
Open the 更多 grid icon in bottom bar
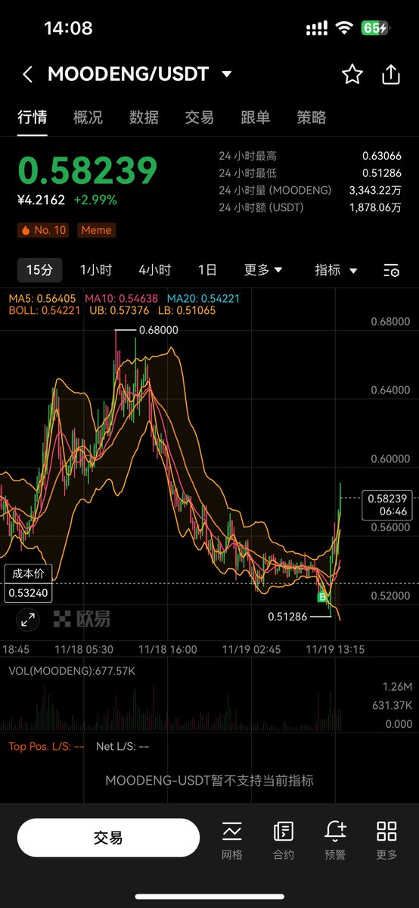[386, 840]
